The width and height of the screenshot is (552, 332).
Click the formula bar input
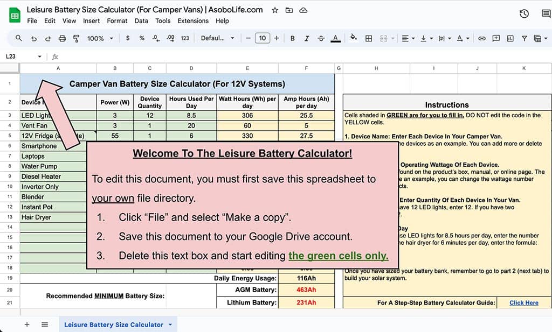pyautogui.click(x=306, y=56)
